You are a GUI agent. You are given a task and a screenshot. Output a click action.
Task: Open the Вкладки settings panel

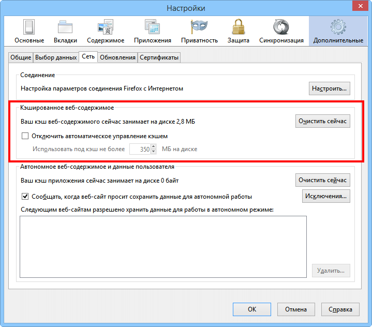point(65,31)
